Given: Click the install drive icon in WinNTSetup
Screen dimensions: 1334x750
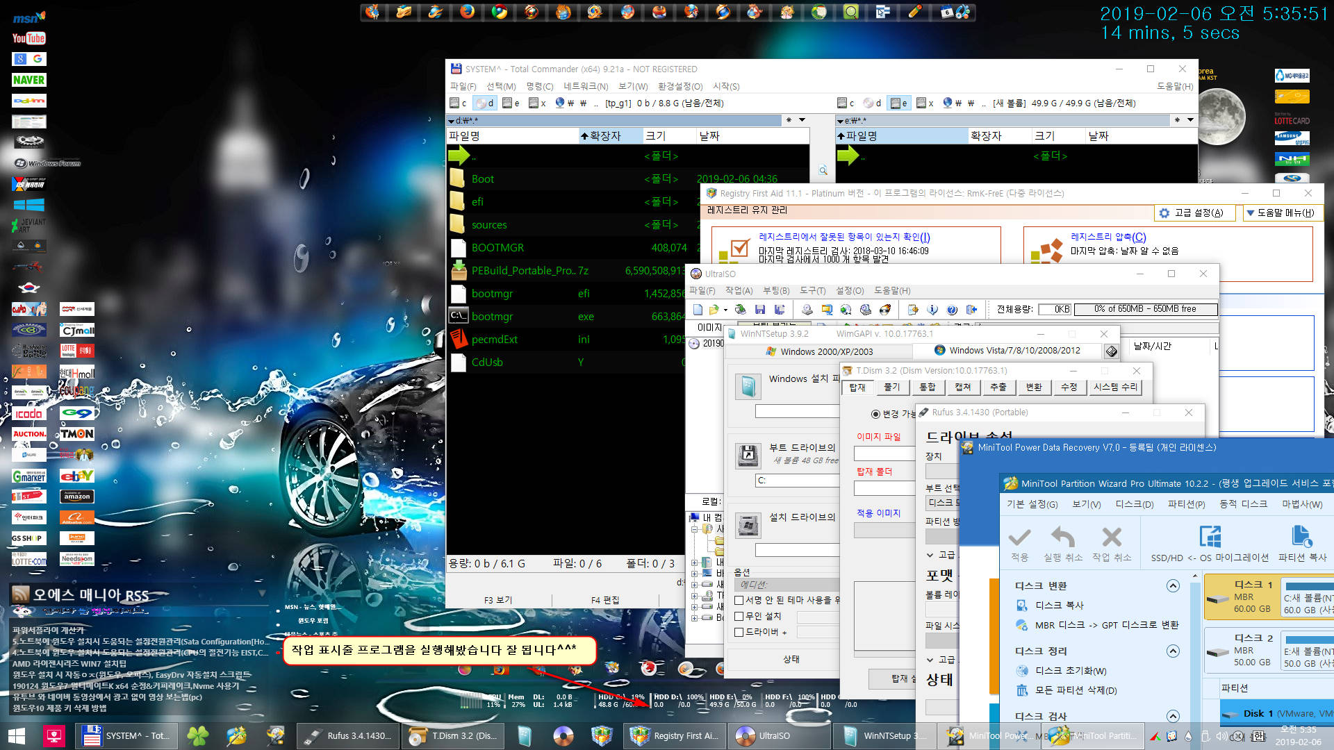Looking at the screenshot, I should (x=748, y=526).
